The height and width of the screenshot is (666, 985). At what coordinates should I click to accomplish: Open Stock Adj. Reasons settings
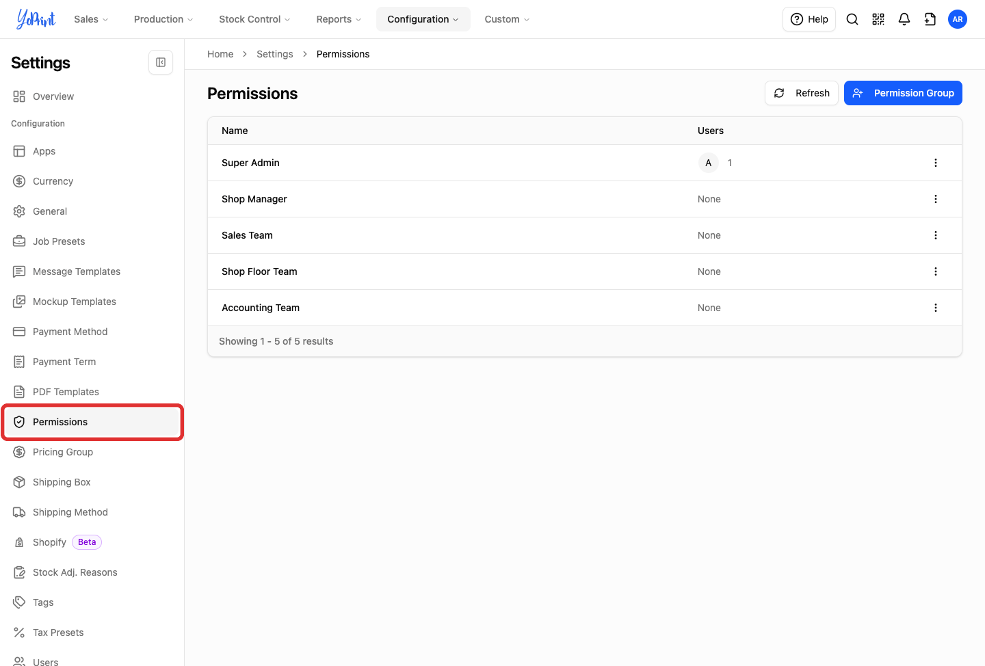pyautogui.click(x=92, y=572)
